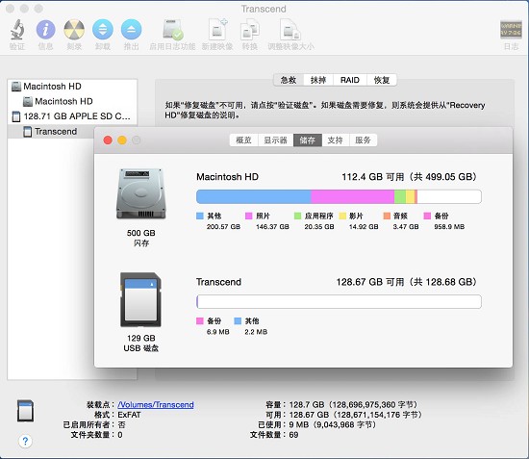Screen dimensions: 529x459
Task: Select the top-level Macintosh HD disk in sidebar
Action: click(x=72, y=87)
